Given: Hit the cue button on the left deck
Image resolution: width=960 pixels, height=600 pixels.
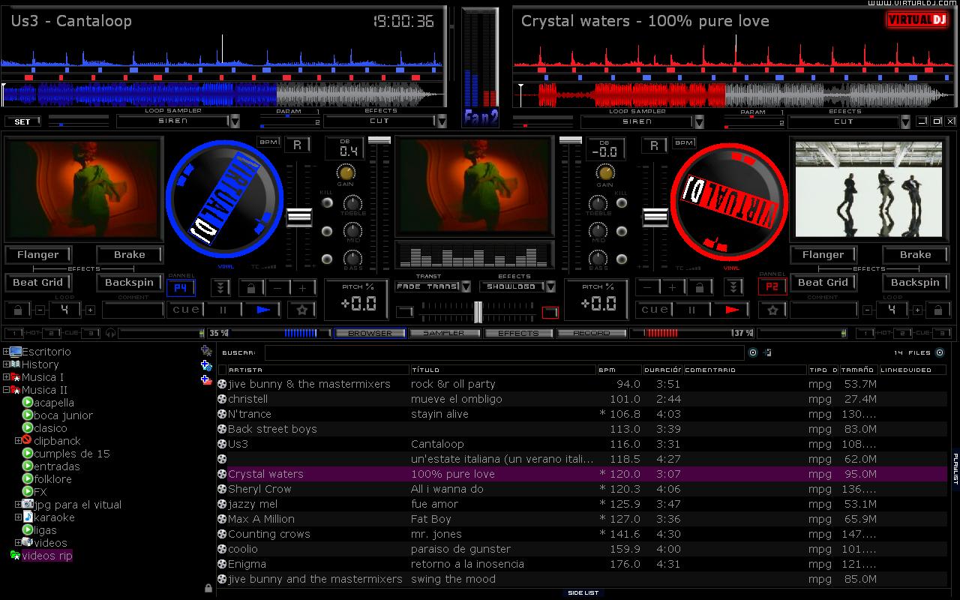Looking at the screenshot, I should [186, 310].
